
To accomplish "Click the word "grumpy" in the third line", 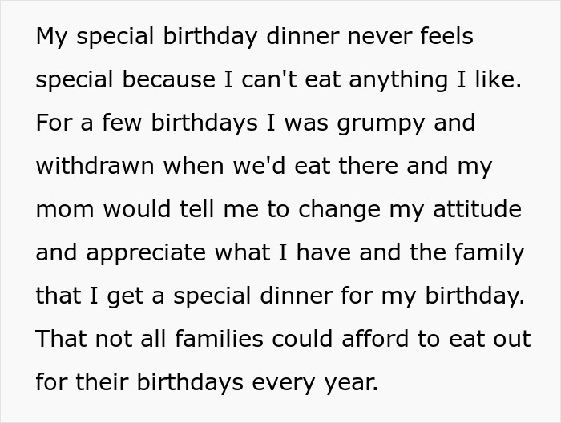I will tap(381, 123).
